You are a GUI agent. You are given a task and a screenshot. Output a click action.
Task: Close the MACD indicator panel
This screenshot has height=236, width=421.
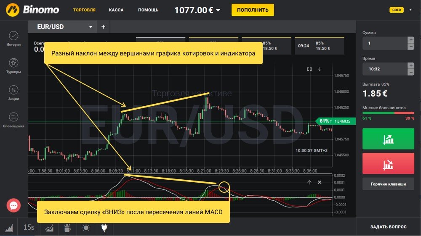coord(320,182)
